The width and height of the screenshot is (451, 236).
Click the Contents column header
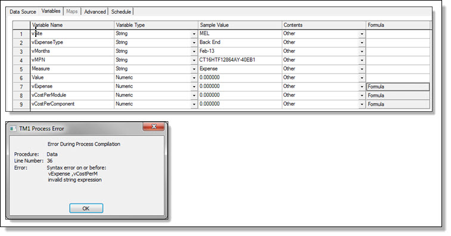pos(324,25)
